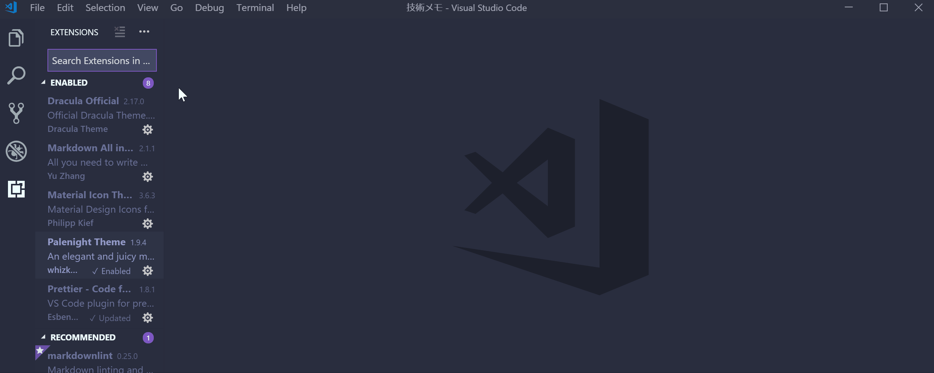Open gear menu for Dracula Official
The image size is (934, 373).
tap(147, 130)
